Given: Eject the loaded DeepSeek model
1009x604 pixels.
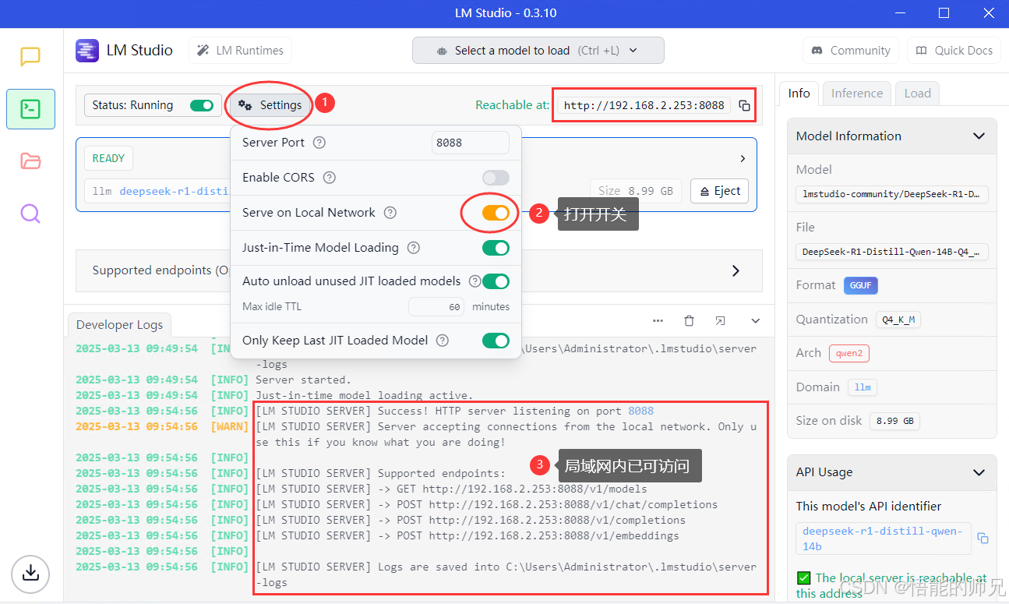Looking at the screenshot, I should pos(719,191).
